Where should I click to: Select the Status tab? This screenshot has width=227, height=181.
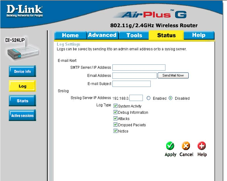point(166,35)
